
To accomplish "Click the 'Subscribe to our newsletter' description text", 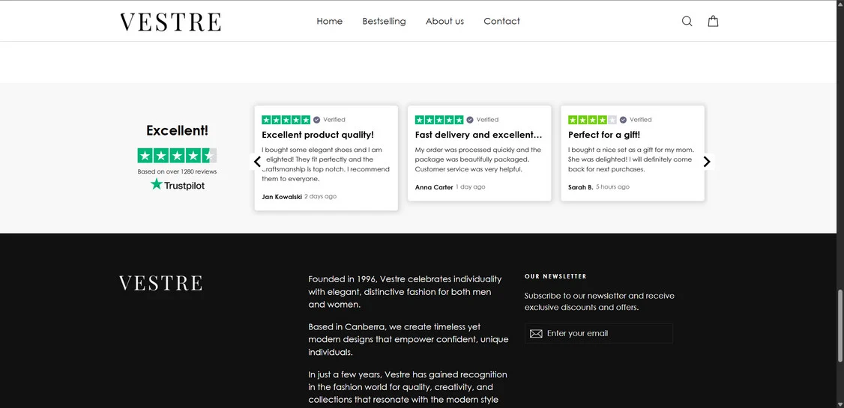I will [599, 302].
